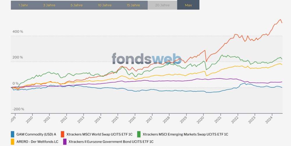Click the blue GAM Commodity legend swatch
This screenshot has width=291, height=146.
click(12, 134)
